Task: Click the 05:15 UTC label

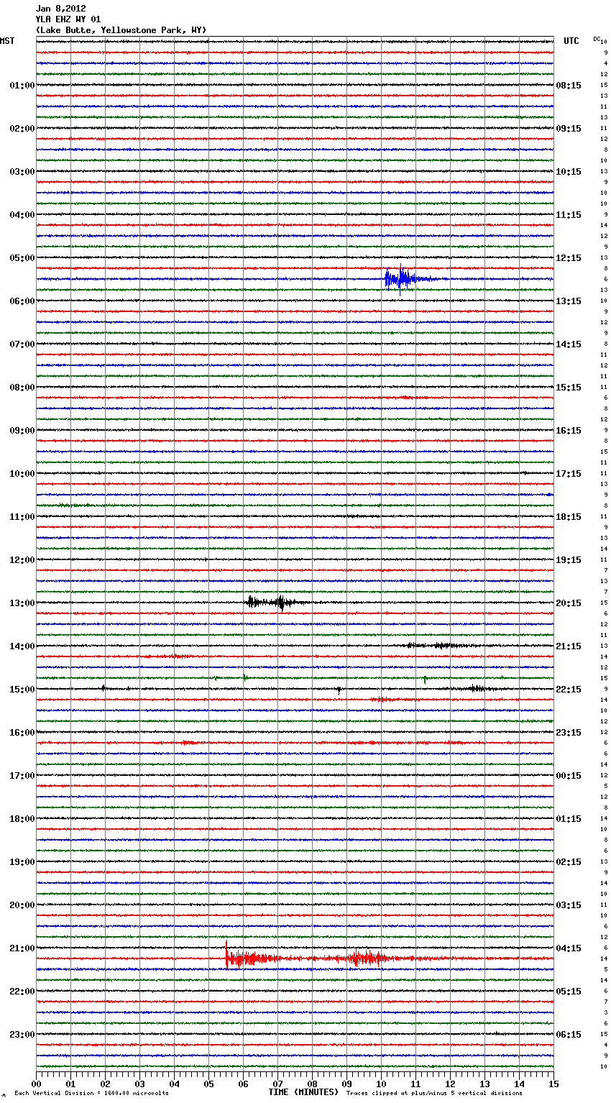Action: coord(569,992)
